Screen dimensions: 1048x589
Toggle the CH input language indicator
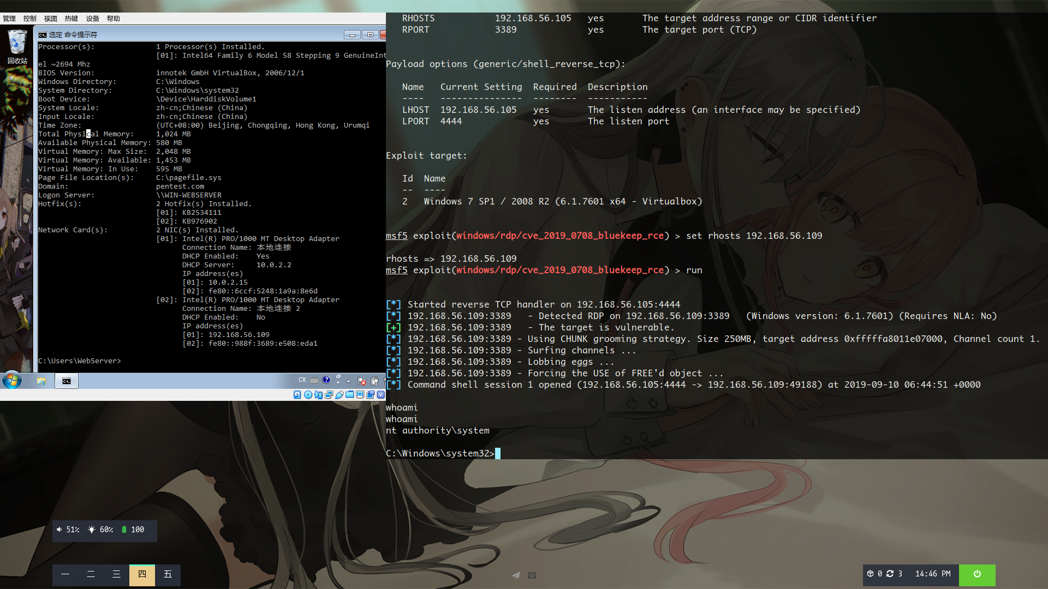tap(302, 380)
